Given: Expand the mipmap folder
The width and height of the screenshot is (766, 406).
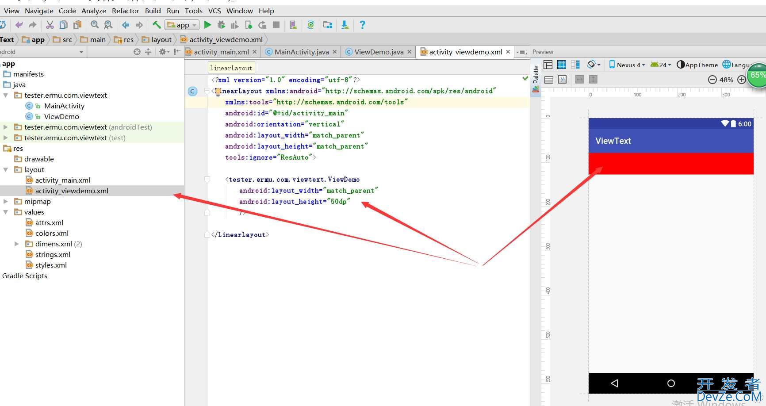Looking at the screenshot, I should point(6,201).
